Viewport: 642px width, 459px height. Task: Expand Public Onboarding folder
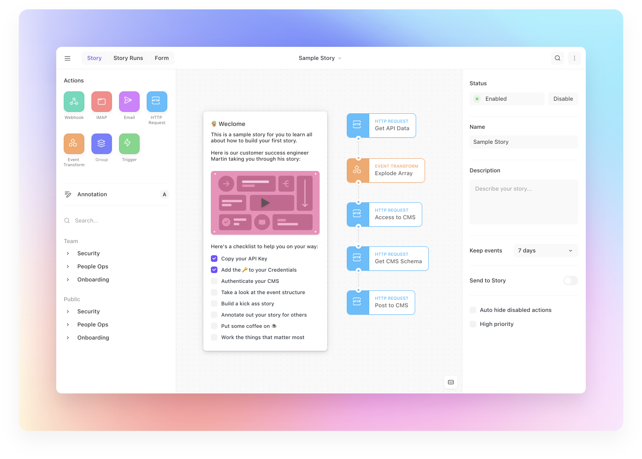point(68,338)
